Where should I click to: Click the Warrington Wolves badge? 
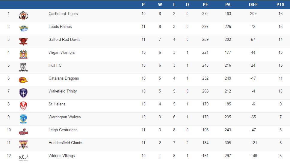[23, 119]
